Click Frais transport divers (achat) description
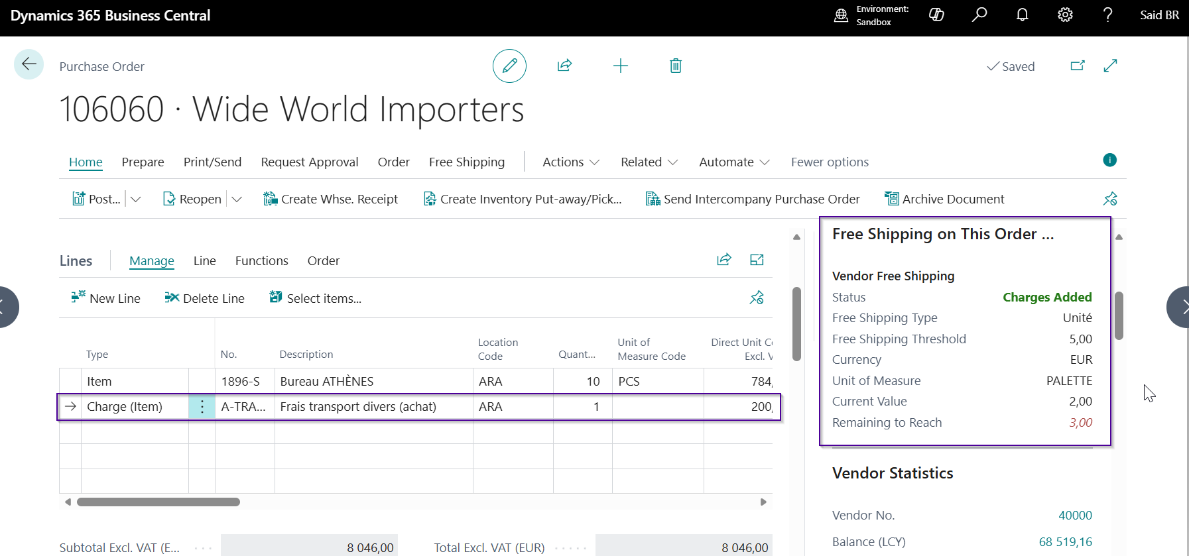The image size is (1189, 556). [374, 407]
